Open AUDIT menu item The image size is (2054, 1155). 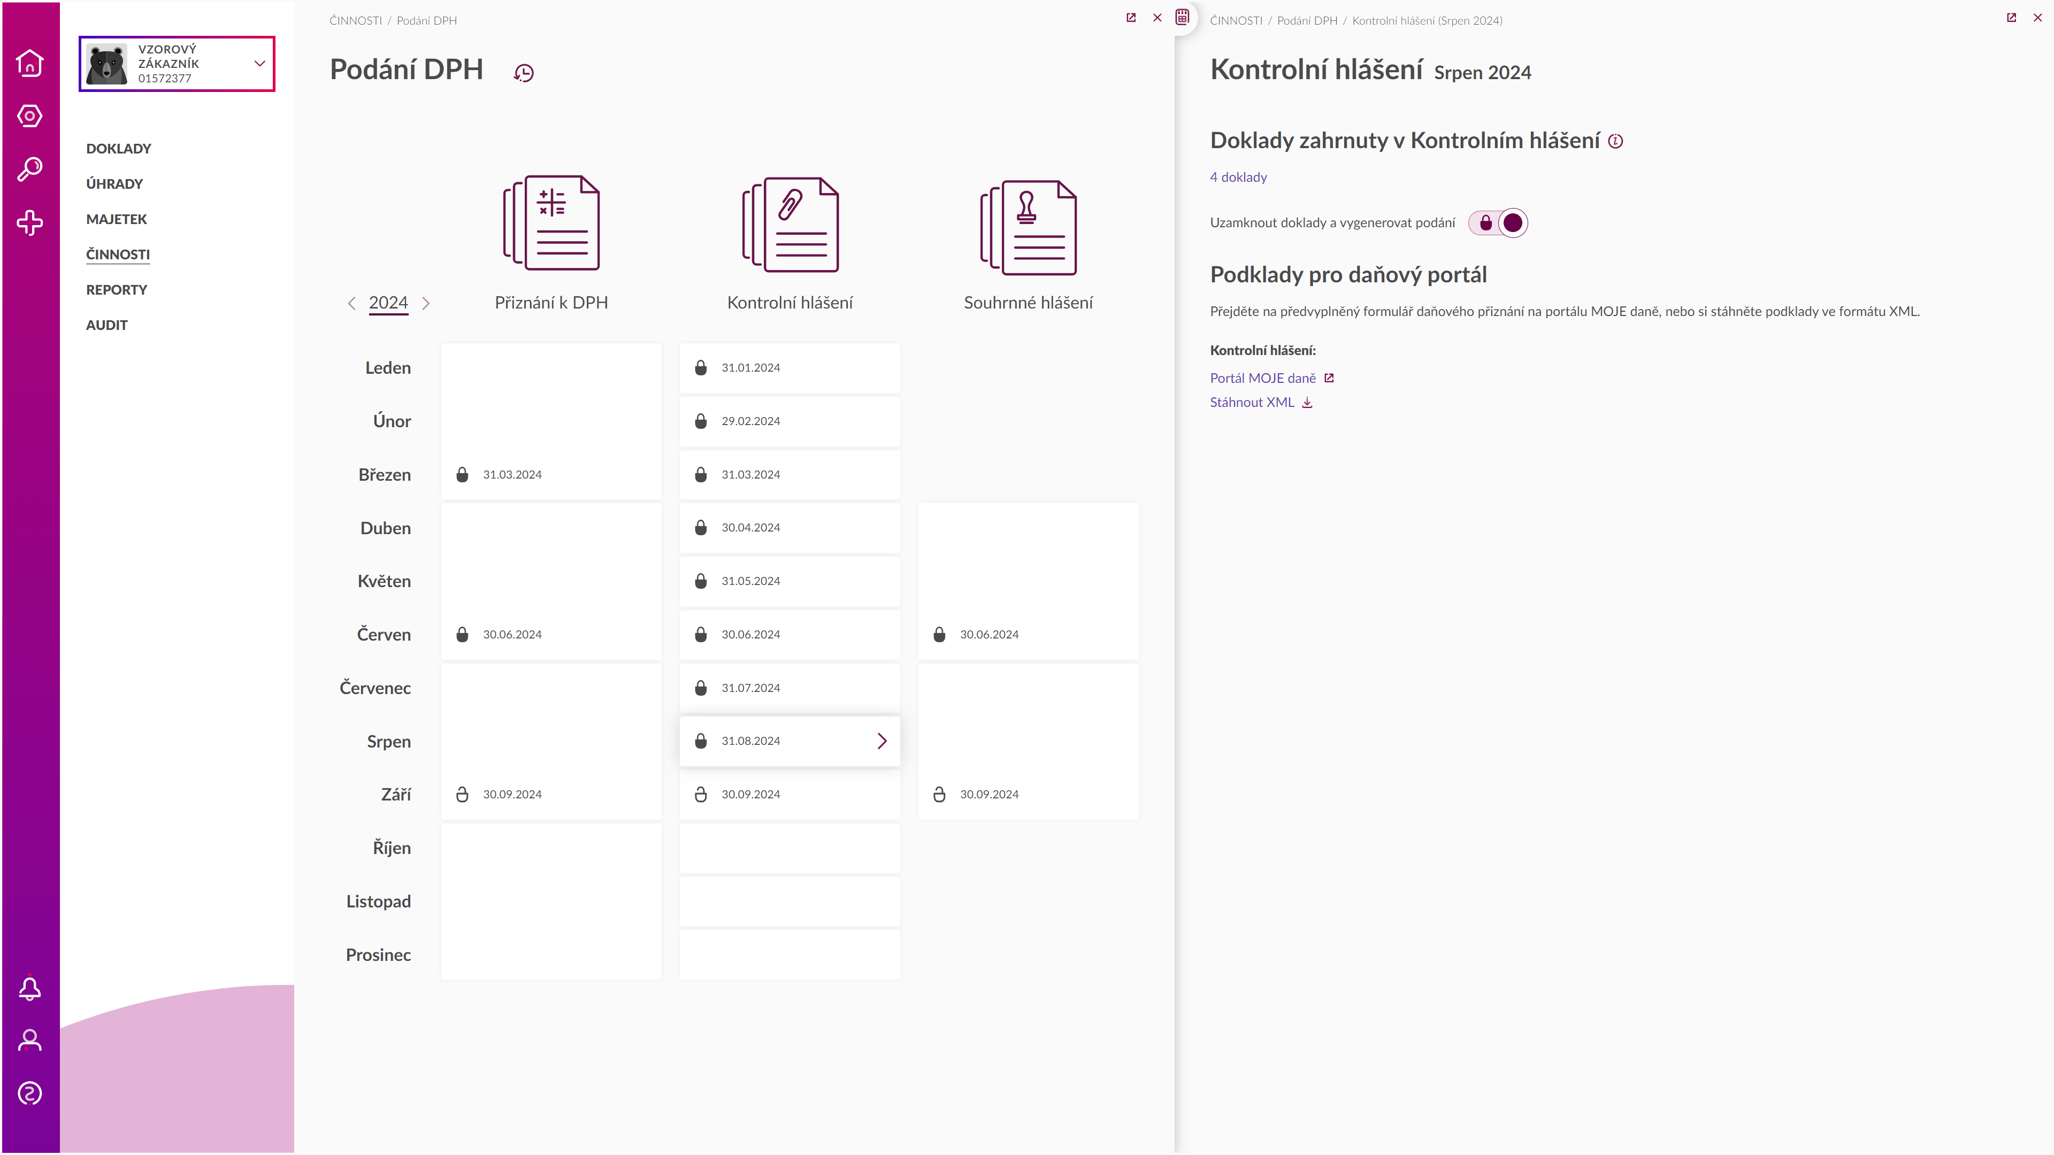point(107,325)
